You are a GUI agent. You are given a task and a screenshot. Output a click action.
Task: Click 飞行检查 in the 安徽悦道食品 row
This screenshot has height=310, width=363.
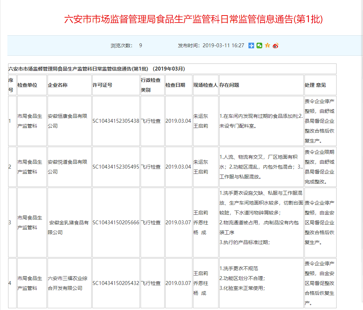(x=151, y=167)
